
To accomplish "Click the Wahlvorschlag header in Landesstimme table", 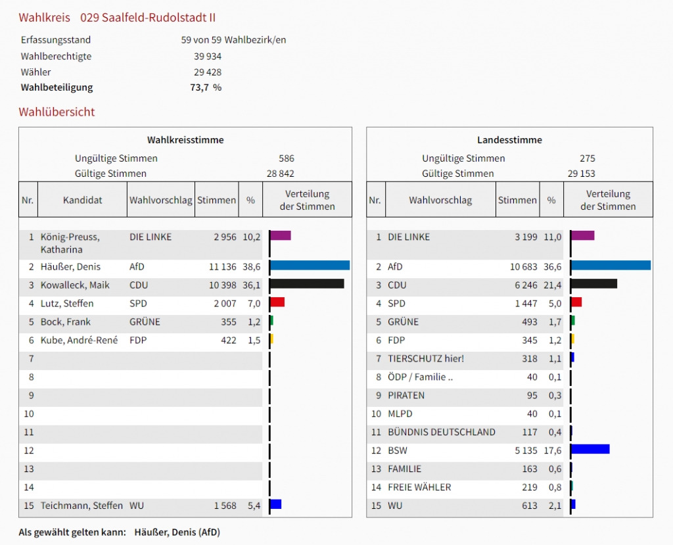I will pos(440,200).
